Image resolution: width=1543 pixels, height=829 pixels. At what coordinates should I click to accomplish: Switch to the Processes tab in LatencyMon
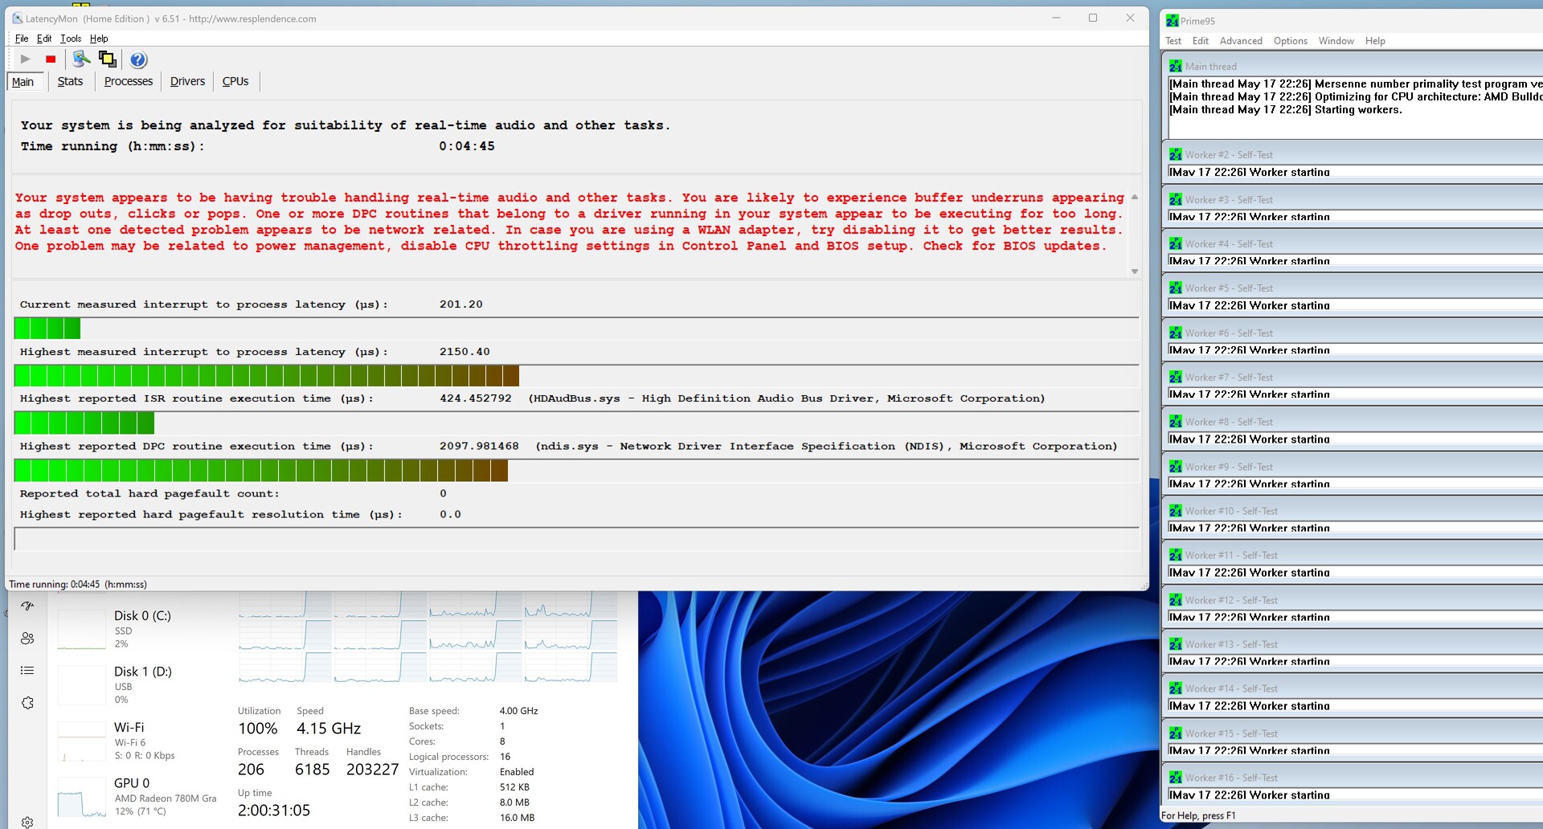coord(129,81)
